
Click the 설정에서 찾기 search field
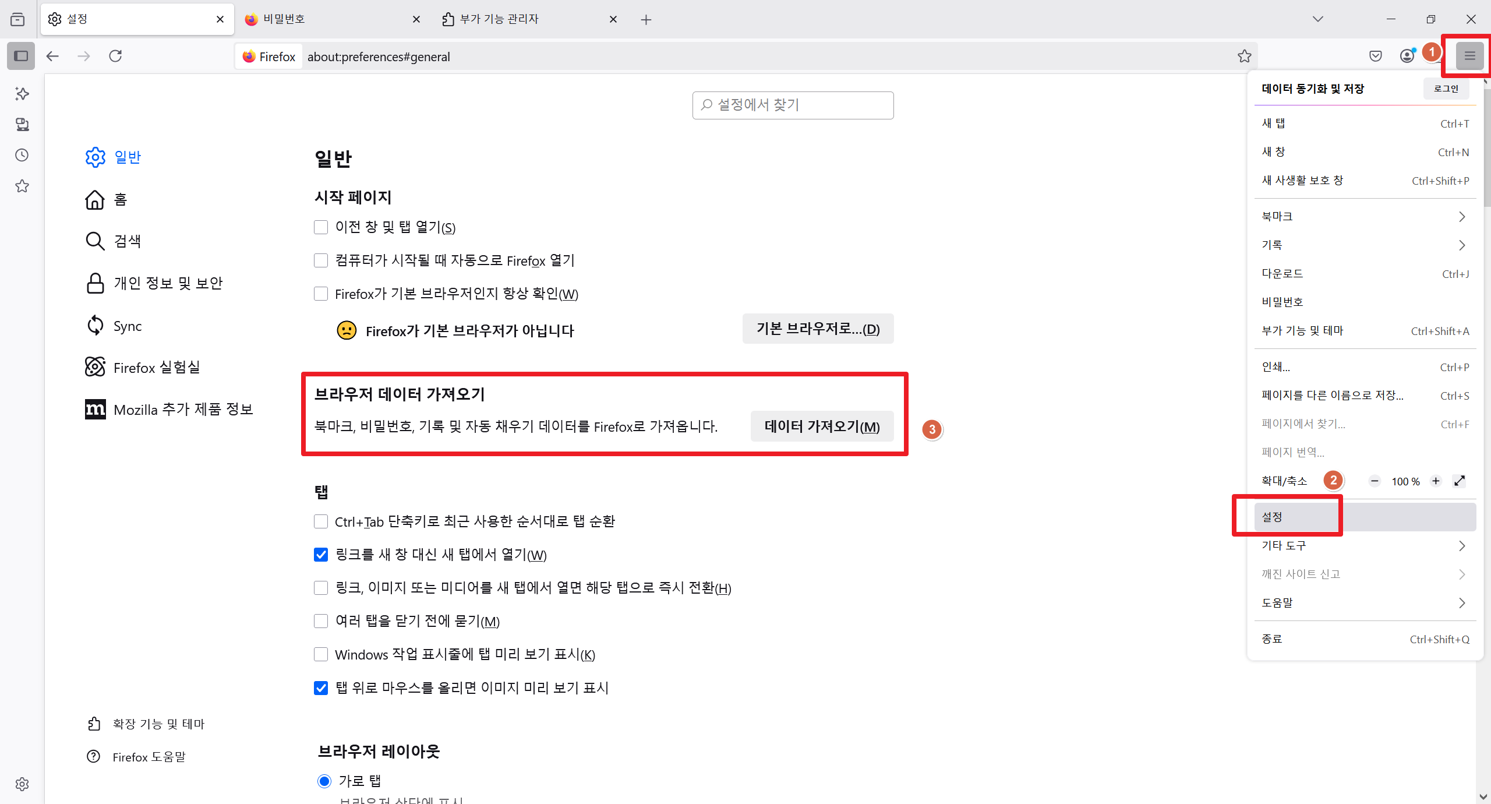click(x=792, y=105)
